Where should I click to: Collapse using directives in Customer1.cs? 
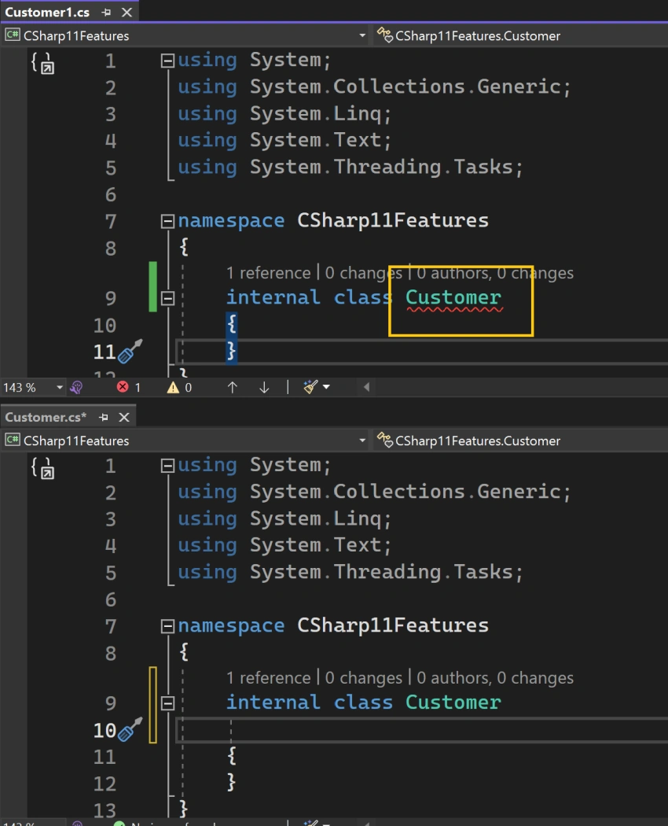[167, 61]
